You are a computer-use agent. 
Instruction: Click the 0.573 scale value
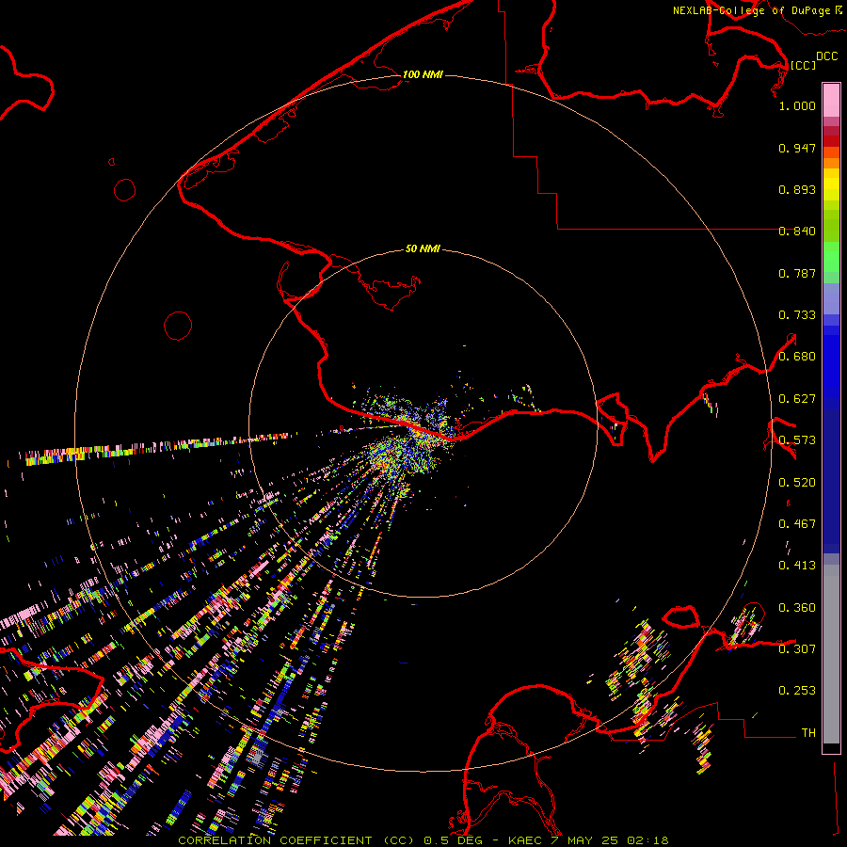click(x=797, y=440)
